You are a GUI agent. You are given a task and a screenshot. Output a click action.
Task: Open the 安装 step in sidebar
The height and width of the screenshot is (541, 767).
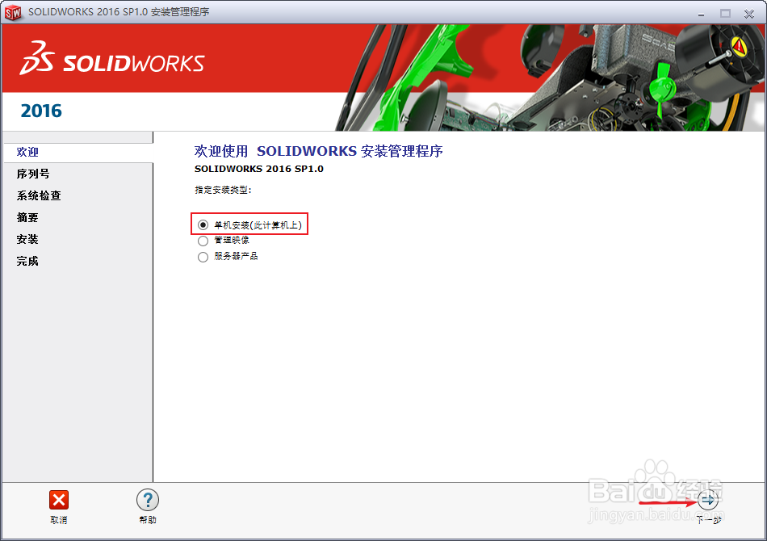[x=27, y=239]
